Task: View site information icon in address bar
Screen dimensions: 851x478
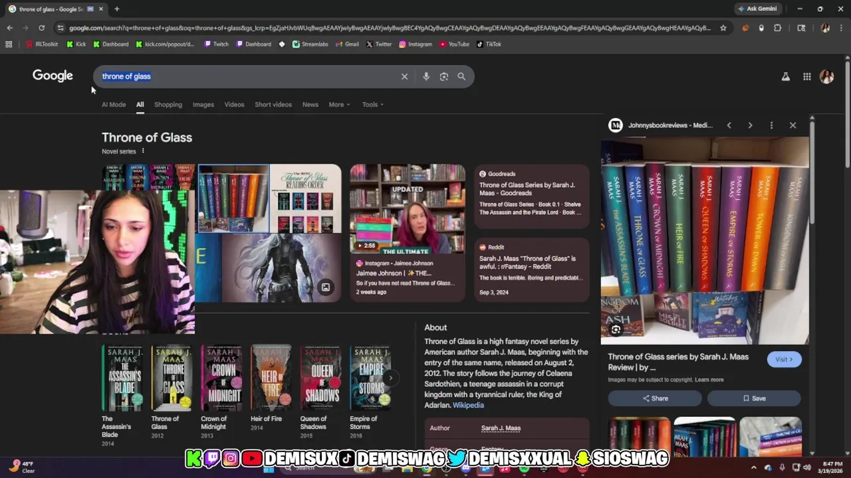Action: 61,28
